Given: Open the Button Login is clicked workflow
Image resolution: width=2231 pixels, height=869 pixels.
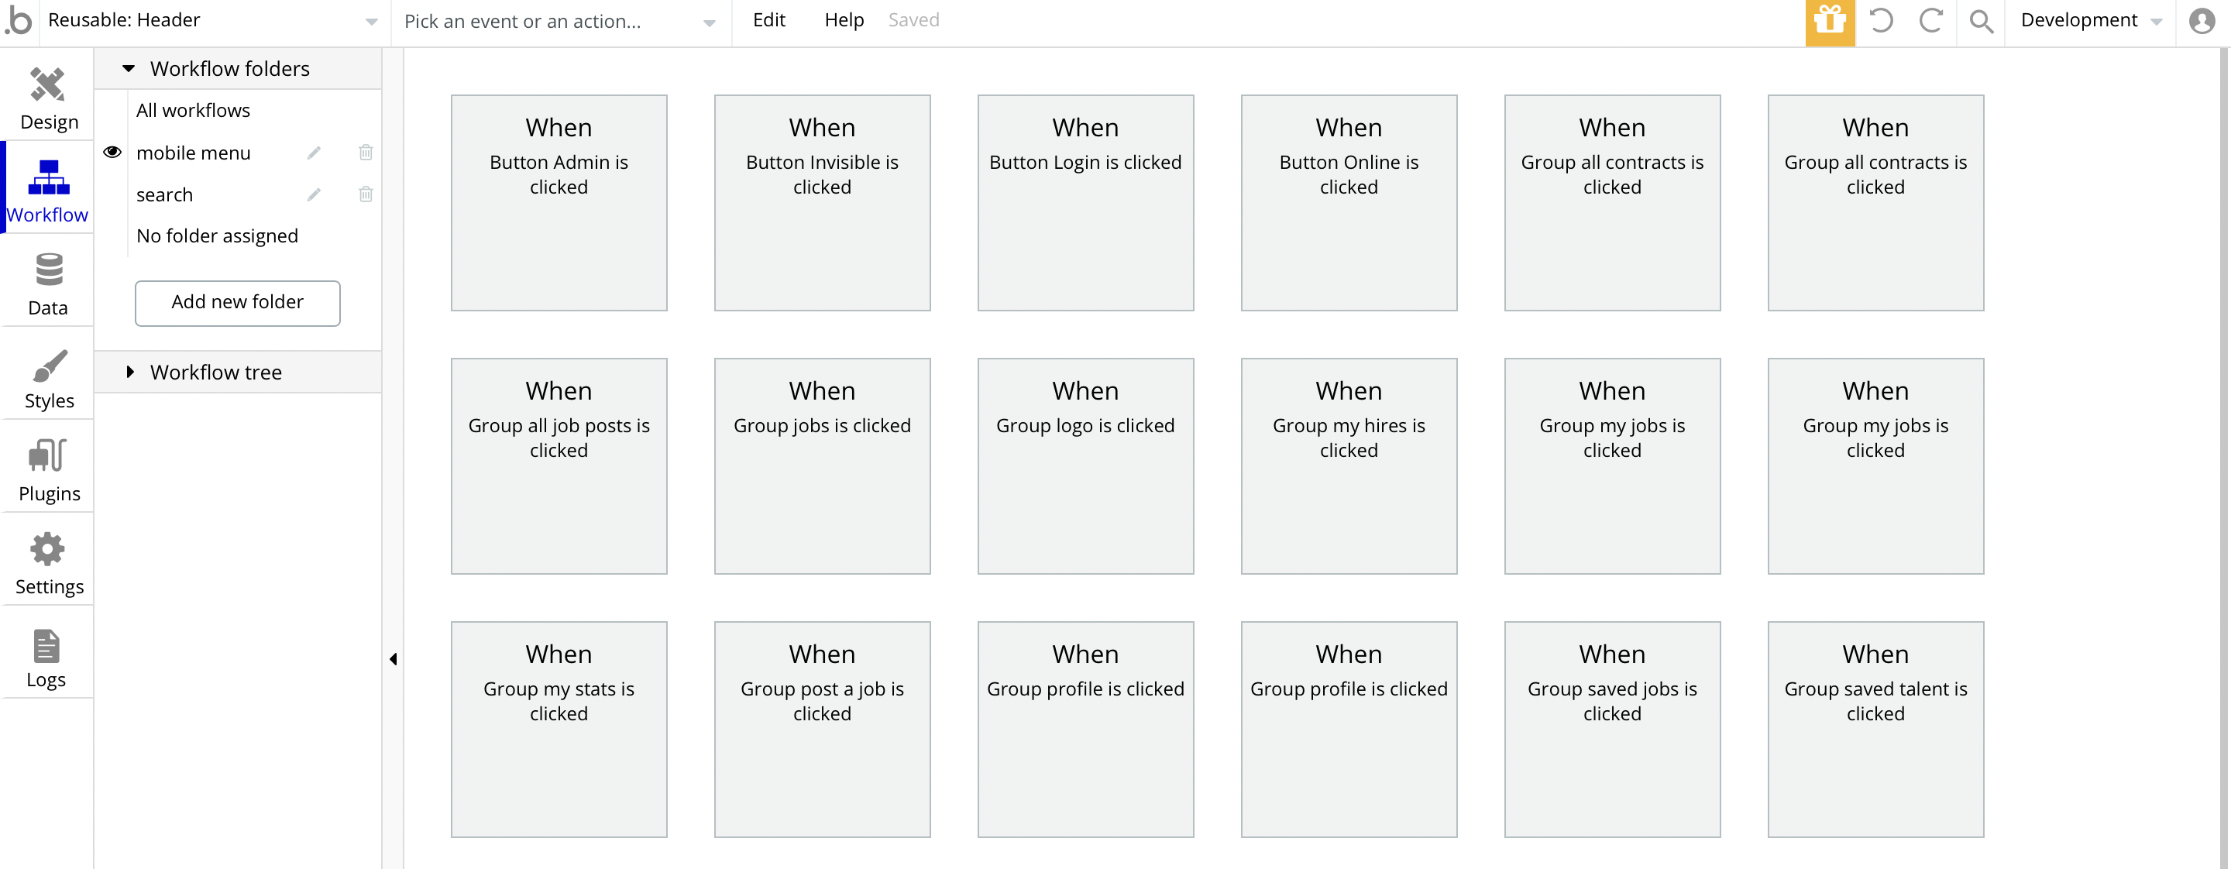Looking at the screenshot, I should tap(1085, 203).
